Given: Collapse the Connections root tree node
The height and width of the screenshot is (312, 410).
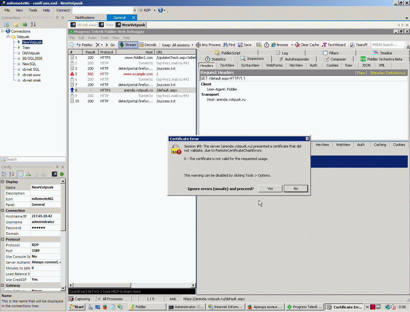Looking at the screenshot, I should [x=3, y=31].
